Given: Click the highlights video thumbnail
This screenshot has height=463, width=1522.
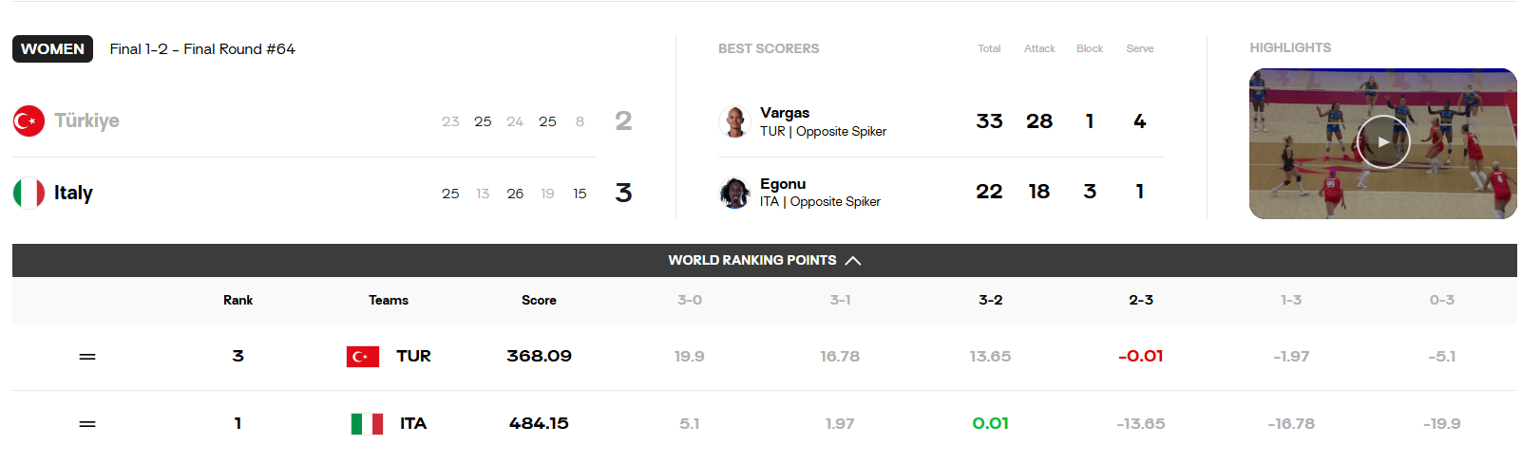Looking at the screenshot, I should 1383,143.
